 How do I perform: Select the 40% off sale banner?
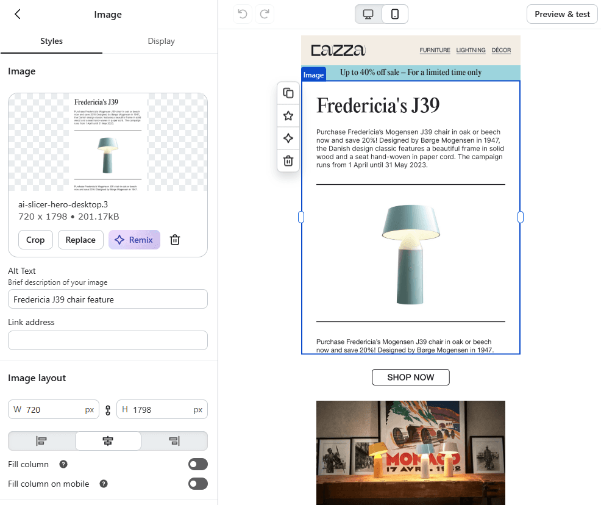click(x=410, y=73)
